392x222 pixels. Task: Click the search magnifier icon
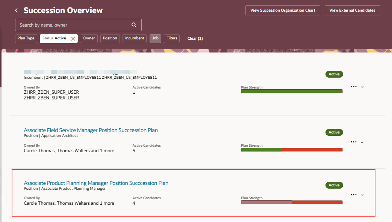click(x=134, y=25)
